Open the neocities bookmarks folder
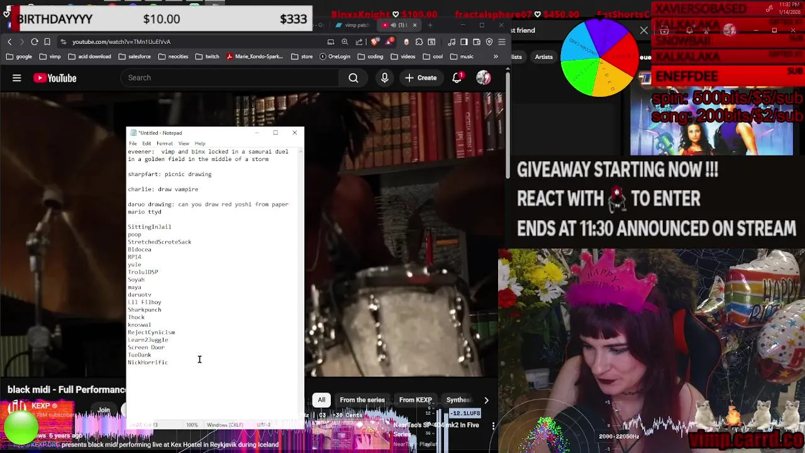The height and width of the screenshot is (453, 805). click(173, 57)
